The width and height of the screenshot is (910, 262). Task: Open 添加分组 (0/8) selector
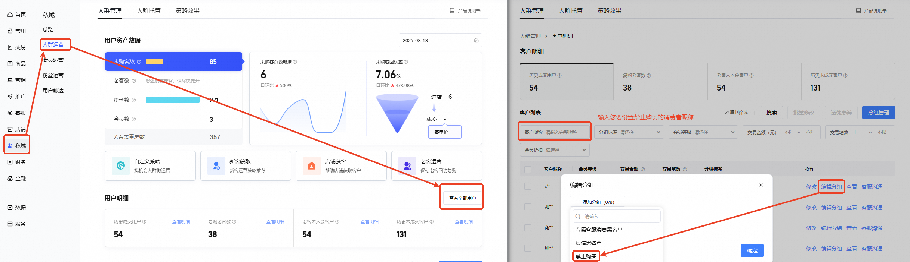tap(597, 202)
